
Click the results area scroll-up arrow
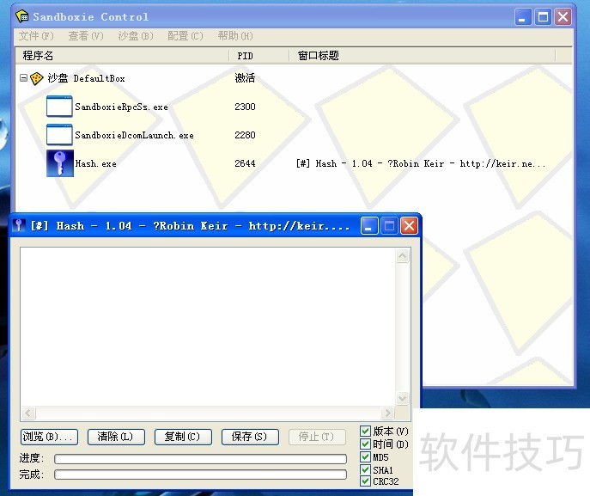402,256
